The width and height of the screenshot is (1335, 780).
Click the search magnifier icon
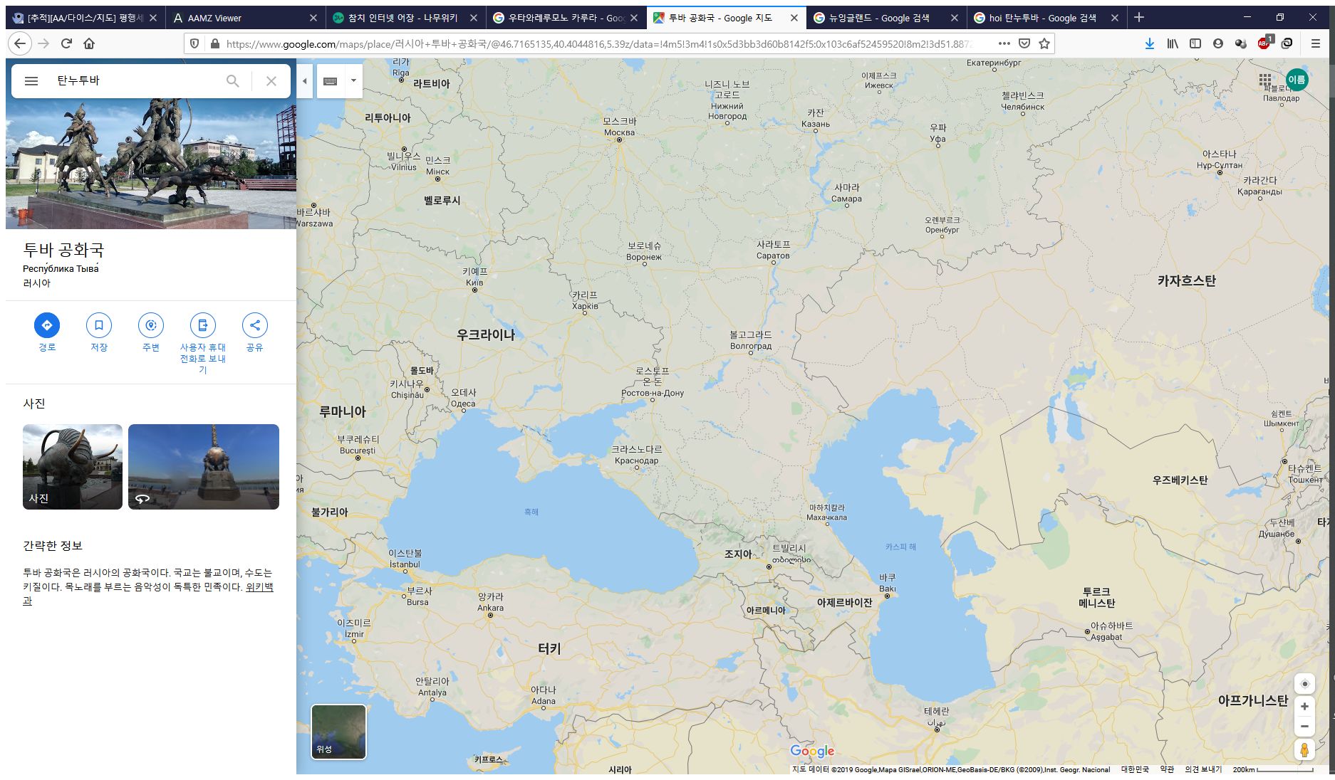tap(233, 81)
